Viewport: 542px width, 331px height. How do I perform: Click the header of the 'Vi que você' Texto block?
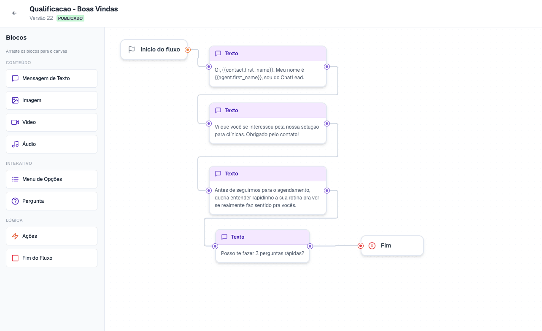tap(268, 110)
